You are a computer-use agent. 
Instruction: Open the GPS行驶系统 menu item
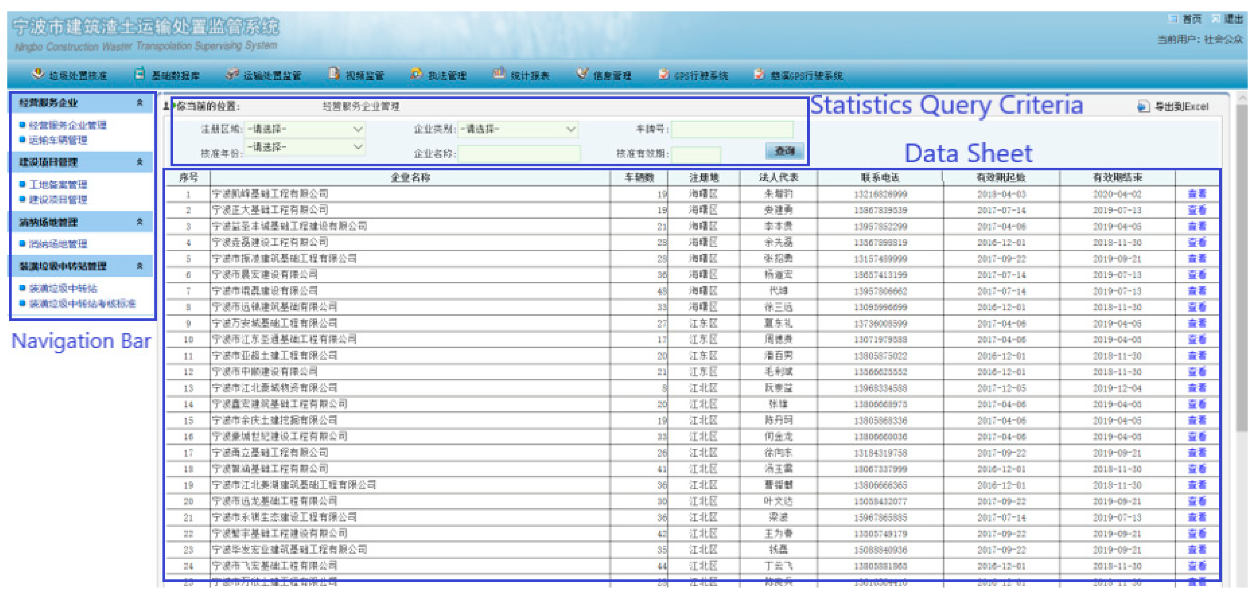tap(700, 76)
